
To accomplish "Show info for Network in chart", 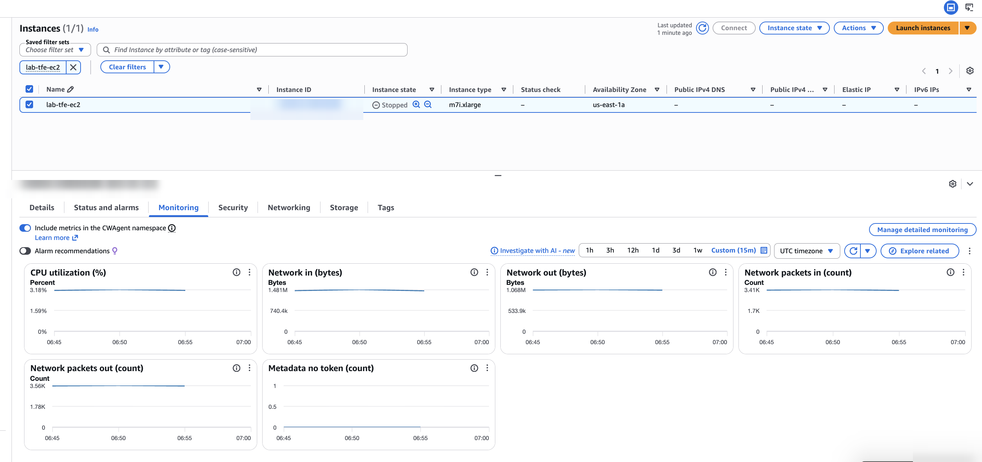I will point(474,272).
